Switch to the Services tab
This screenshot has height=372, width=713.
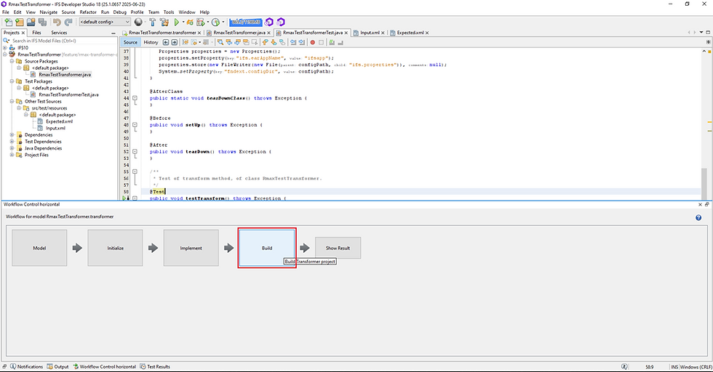click(59, 33)
